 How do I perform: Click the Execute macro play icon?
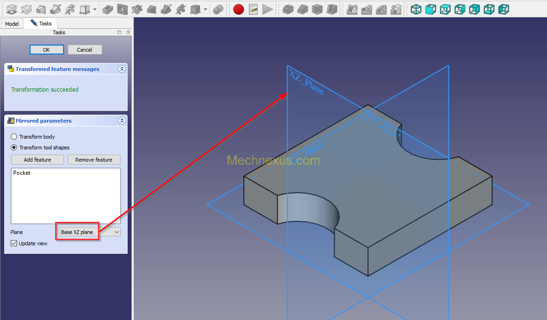click(x=267, y=9)
